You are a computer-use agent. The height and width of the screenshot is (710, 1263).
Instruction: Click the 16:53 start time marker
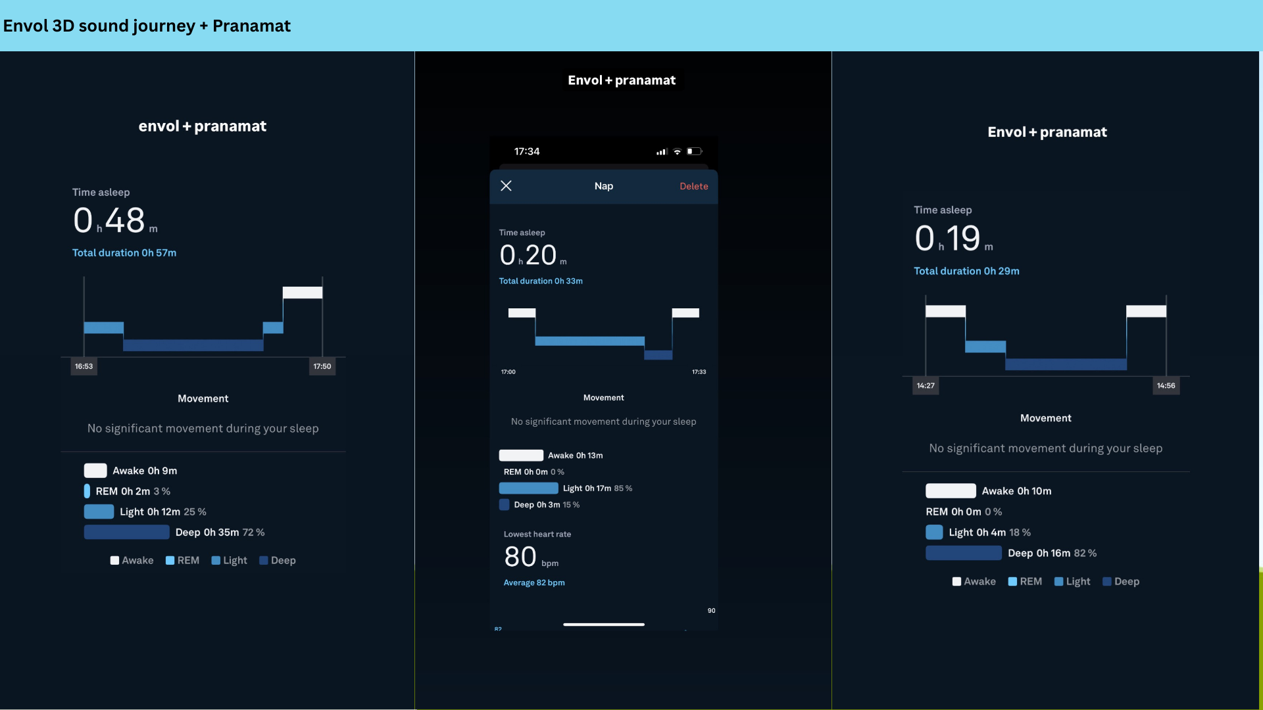coord(84,367)
